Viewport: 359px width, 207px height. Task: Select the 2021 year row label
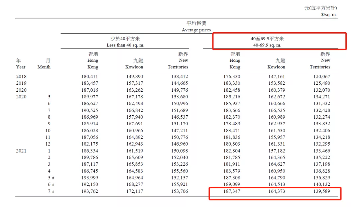click(21, 151)
